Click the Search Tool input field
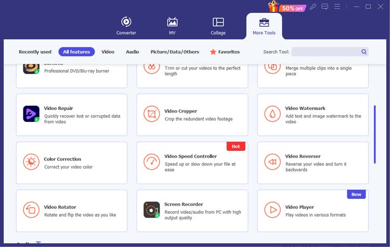This screenshot has width=390, height=247. [x=326, y=52]
